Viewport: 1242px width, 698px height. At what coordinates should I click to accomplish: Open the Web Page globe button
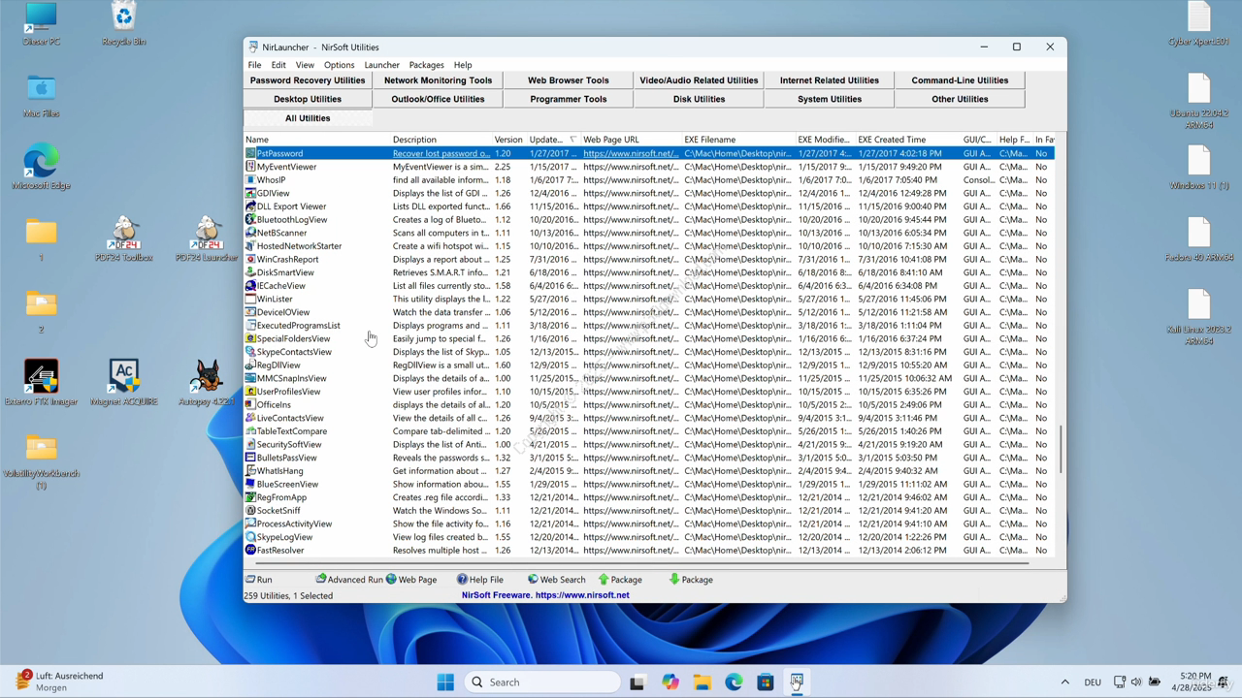click(410, 579)
